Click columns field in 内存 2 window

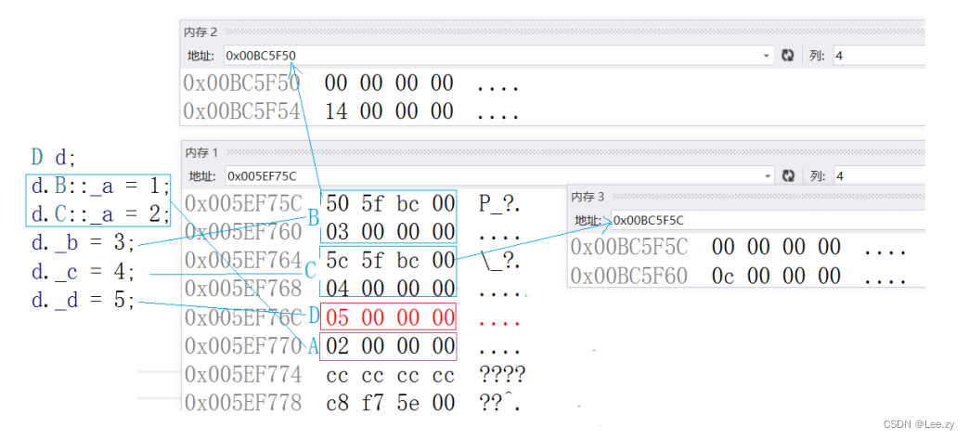879,56
